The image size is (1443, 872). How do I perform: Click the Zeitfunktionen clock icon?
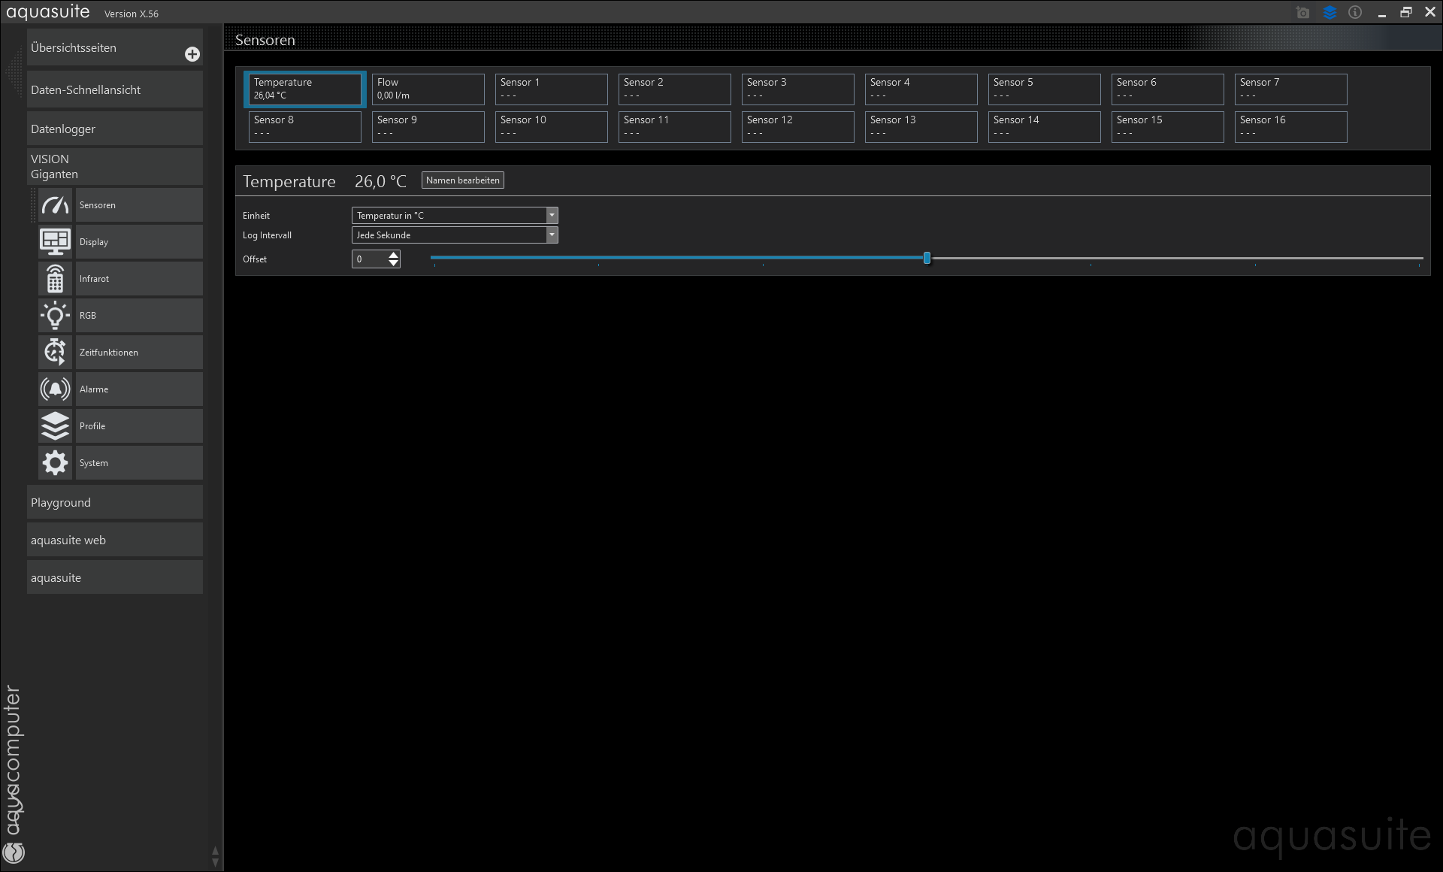pyautogui.click(x=55, y=353)
